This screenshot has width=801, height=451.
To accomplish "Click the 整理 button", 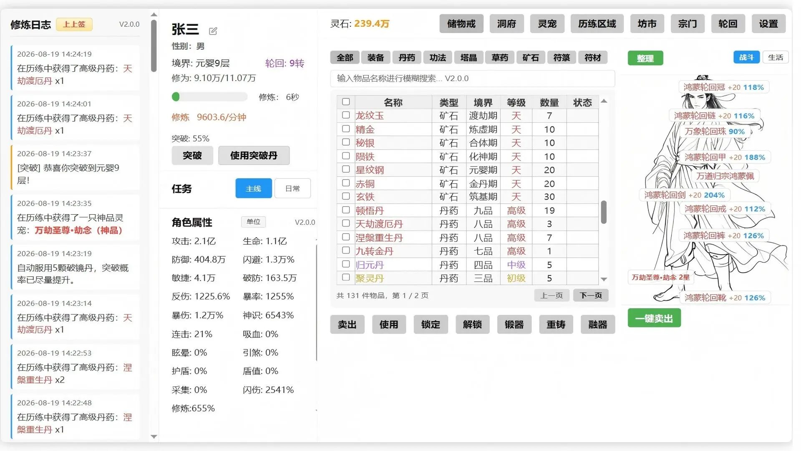I will (645, 58).
